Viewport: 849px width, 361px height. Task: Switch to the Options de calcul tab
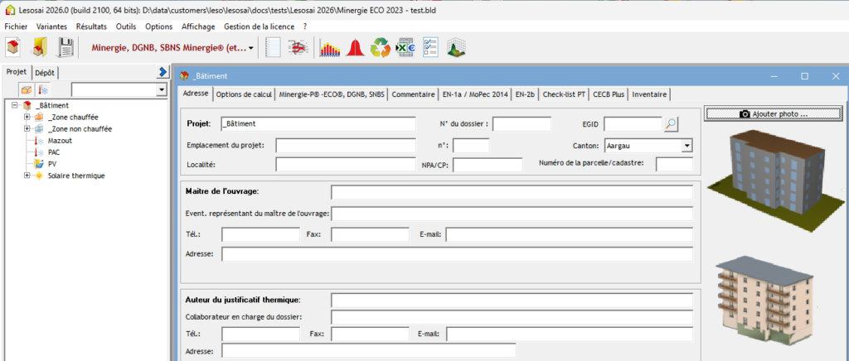coord(244,94)
